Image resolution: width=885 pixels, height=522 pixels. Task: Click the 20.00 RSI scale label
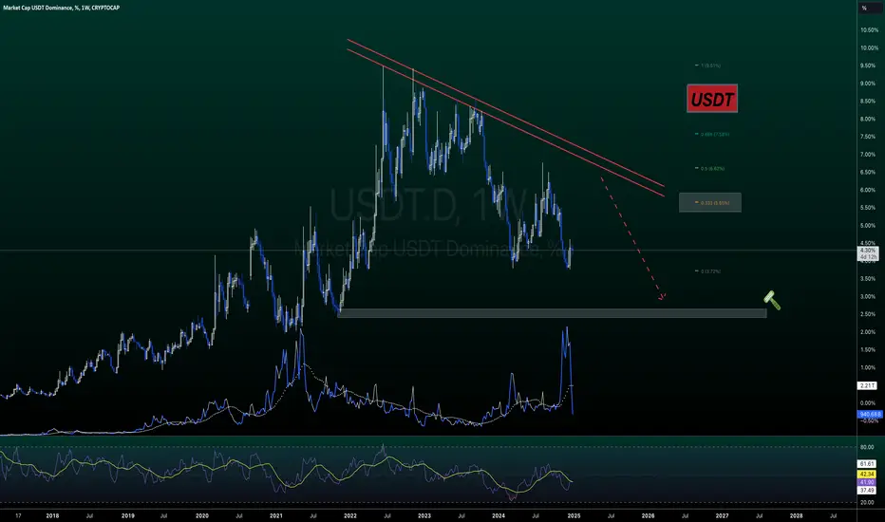click(x=867, y=502)
